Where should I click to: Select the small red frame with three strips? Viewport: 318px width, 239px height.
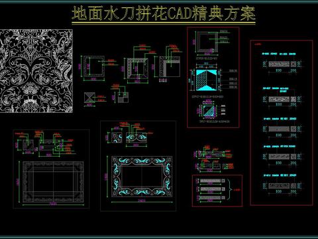pyautogui.click(x=217, y=191)
